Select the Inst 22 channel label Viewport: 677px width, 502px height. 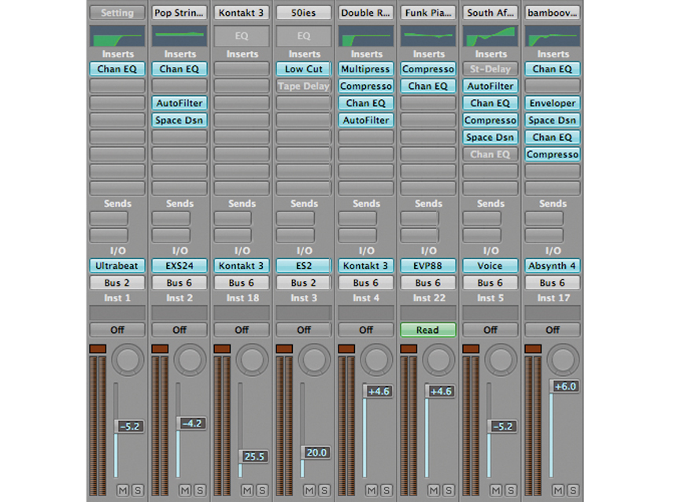tap(428, 298)
